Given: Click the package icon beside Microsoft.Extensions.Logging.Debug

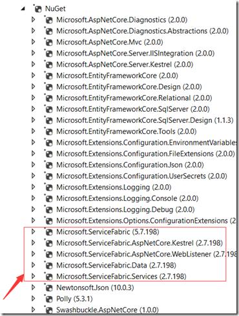Looking at the screenshot, I should (49, 209).
